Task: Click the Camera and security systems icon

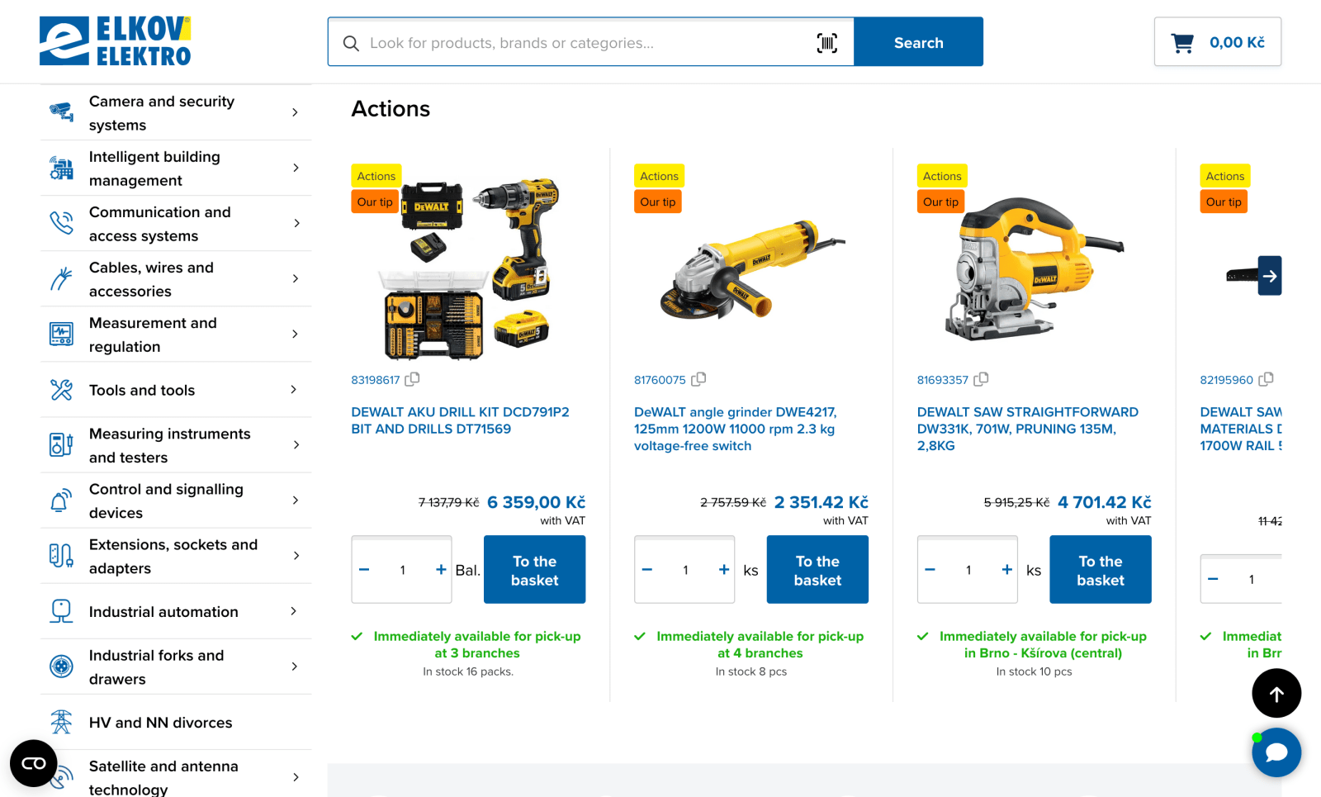Action: [61, 112]
